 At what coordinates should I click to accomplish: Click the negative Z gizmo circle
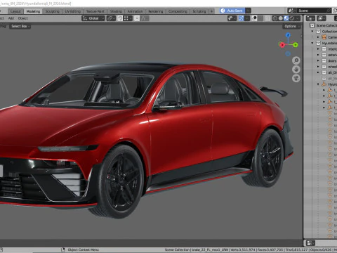click(288, 54)
